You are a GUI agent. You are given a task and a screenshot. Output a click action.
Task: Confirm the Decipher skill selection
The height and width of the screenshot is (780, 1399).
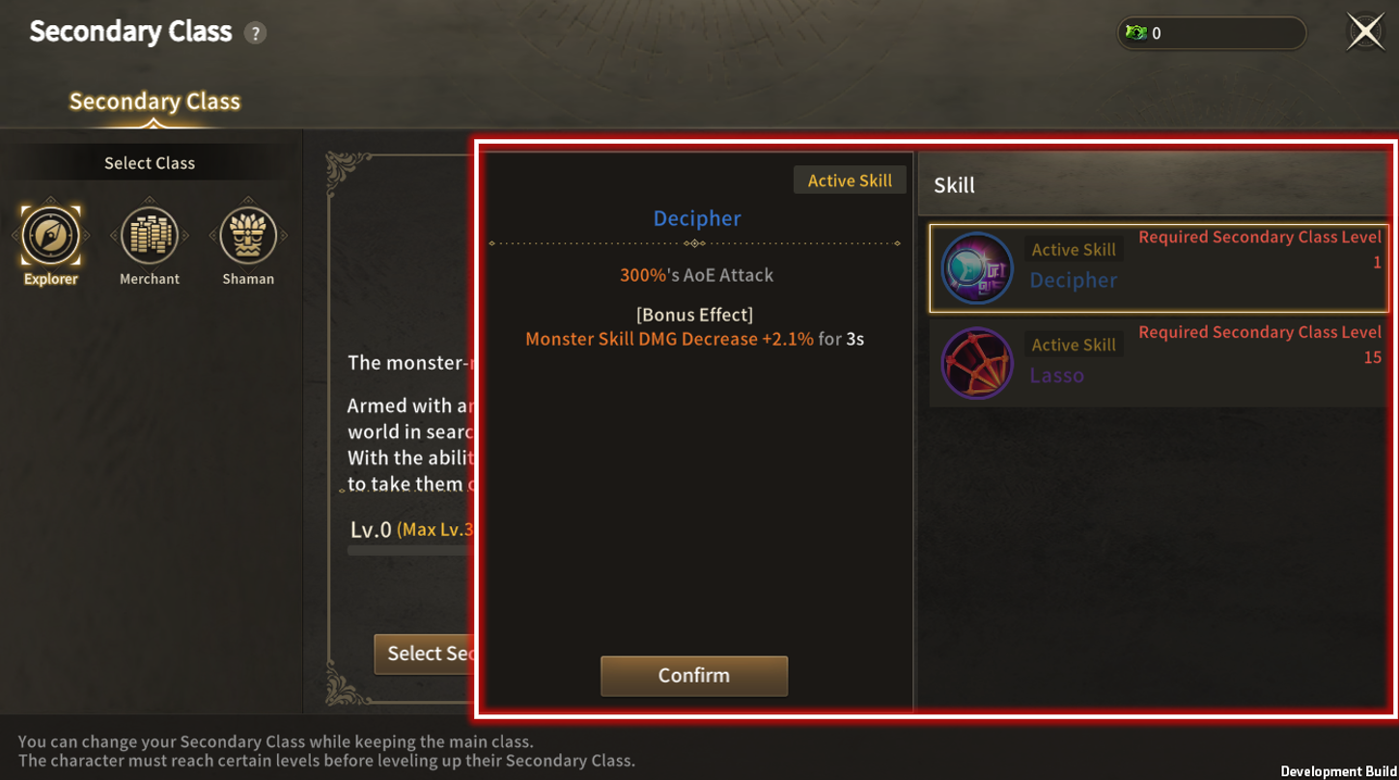[694, 676]
